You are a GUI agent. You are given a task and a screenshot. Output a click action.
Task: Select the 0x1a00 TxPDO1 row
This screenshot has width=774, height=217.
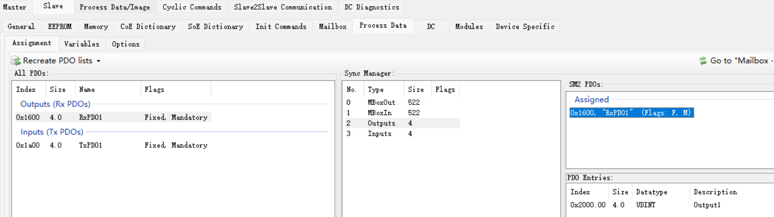[x=112, y=145]
